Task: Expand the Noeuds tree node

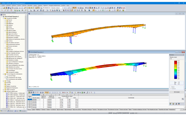Action: click(x=5, y=20)
